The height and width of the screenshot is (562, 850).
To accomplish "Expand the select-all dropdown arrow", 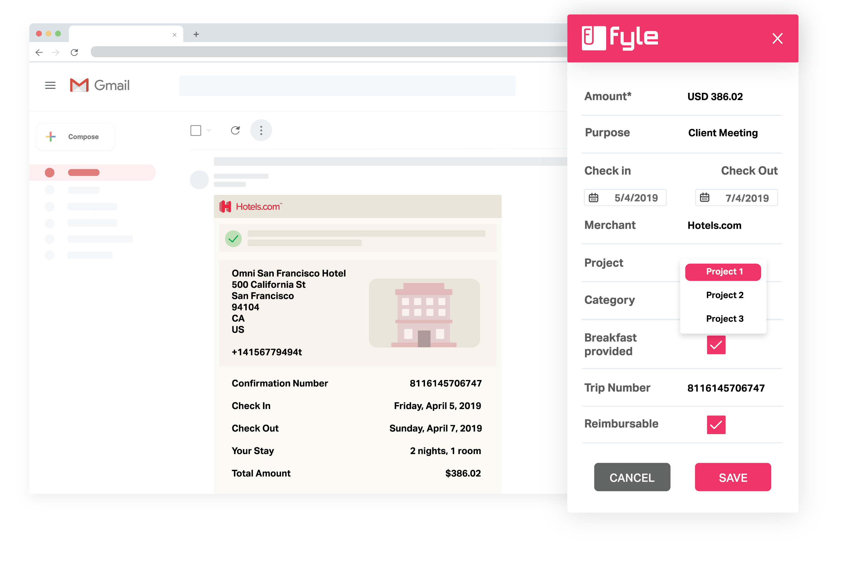I will coord(209,131).
